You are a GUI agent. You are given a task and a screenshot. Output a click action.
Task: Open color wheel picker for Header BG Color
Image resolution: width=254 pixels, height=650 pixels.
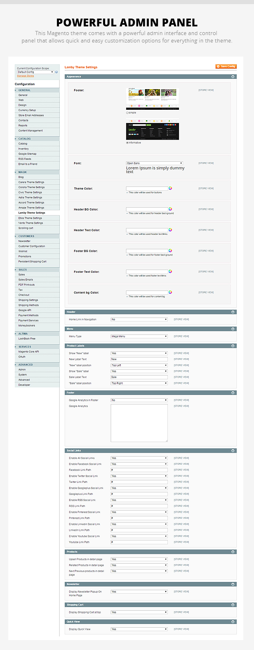tap(170, 209)
